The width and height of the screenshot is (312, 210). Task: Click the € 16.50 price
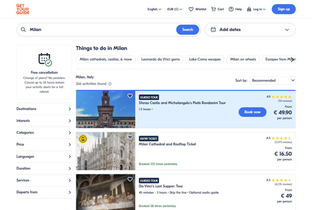pyautogui.click(x=283, y=153)
